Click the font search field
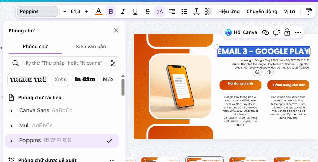The height and width of the screenshot is (162, 318). (64, 63)
